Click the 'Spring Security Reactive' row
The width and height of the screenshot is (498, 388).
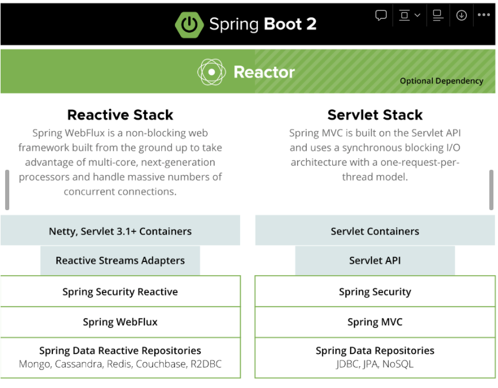(x=120, y=291)
